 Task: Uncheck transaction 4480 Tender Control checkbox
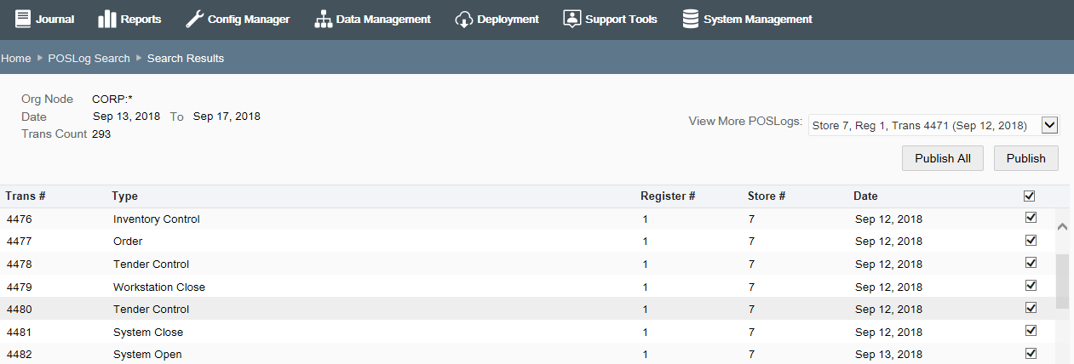pyautogui.click(x=1031, y=308)
